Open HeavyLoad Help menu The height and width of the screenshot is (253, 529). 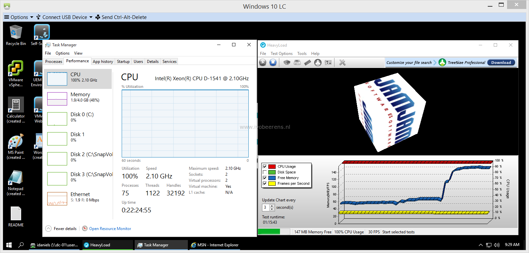[x=315, y=54]
